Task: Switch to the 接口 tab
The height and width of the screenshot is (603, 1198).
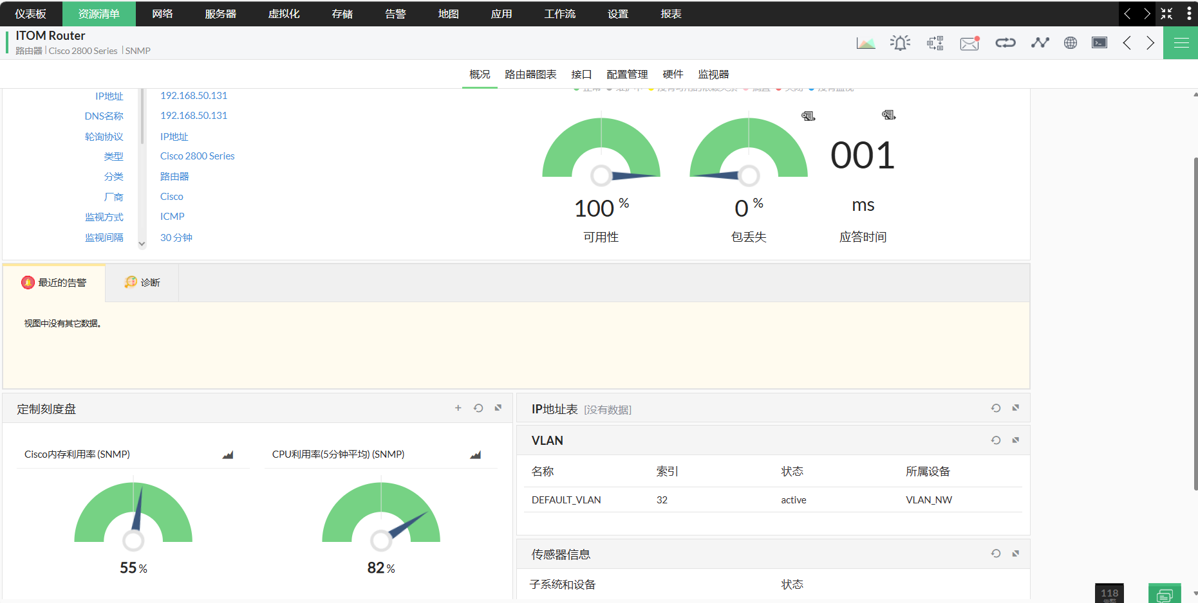Action: (x=581, y=75)
